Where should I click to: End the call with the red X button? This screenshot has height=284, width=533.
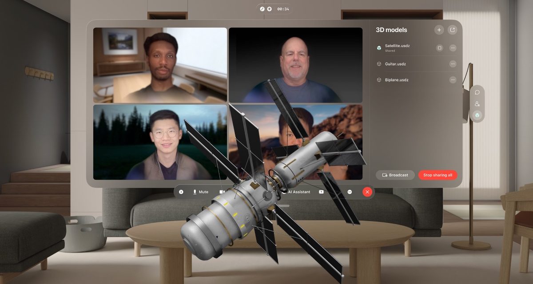point(367,192)
